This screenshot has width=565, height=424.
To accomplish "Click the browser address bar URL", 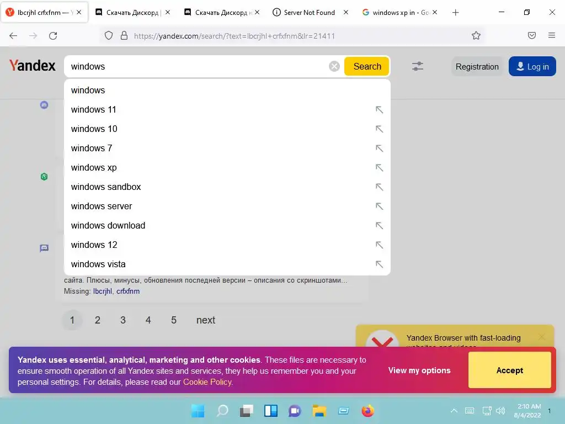I will point(234,36).
